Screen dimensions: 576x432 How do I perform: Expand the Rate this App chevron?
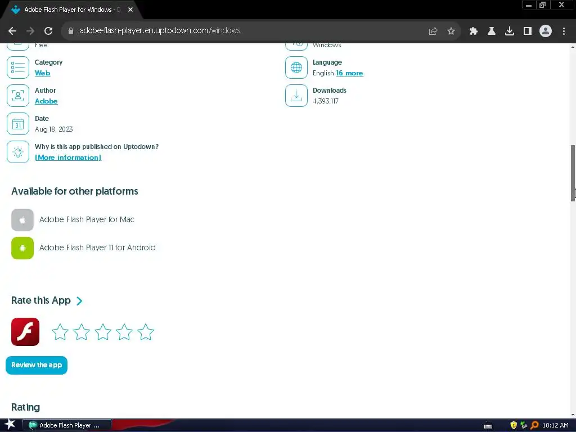point(79,301)
